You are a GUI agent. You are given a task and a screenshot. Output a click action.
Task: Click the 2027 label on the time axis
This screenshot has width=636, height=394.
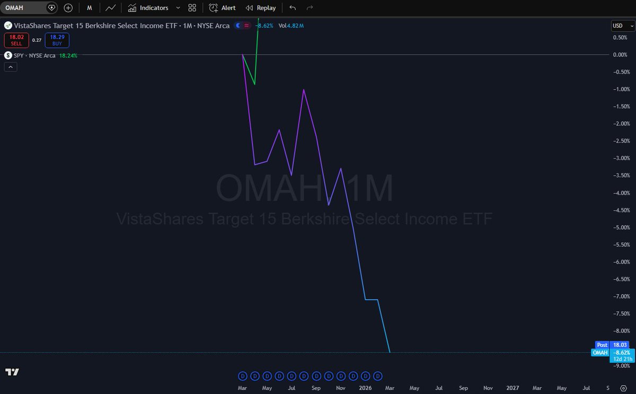[x=513, y=388]
